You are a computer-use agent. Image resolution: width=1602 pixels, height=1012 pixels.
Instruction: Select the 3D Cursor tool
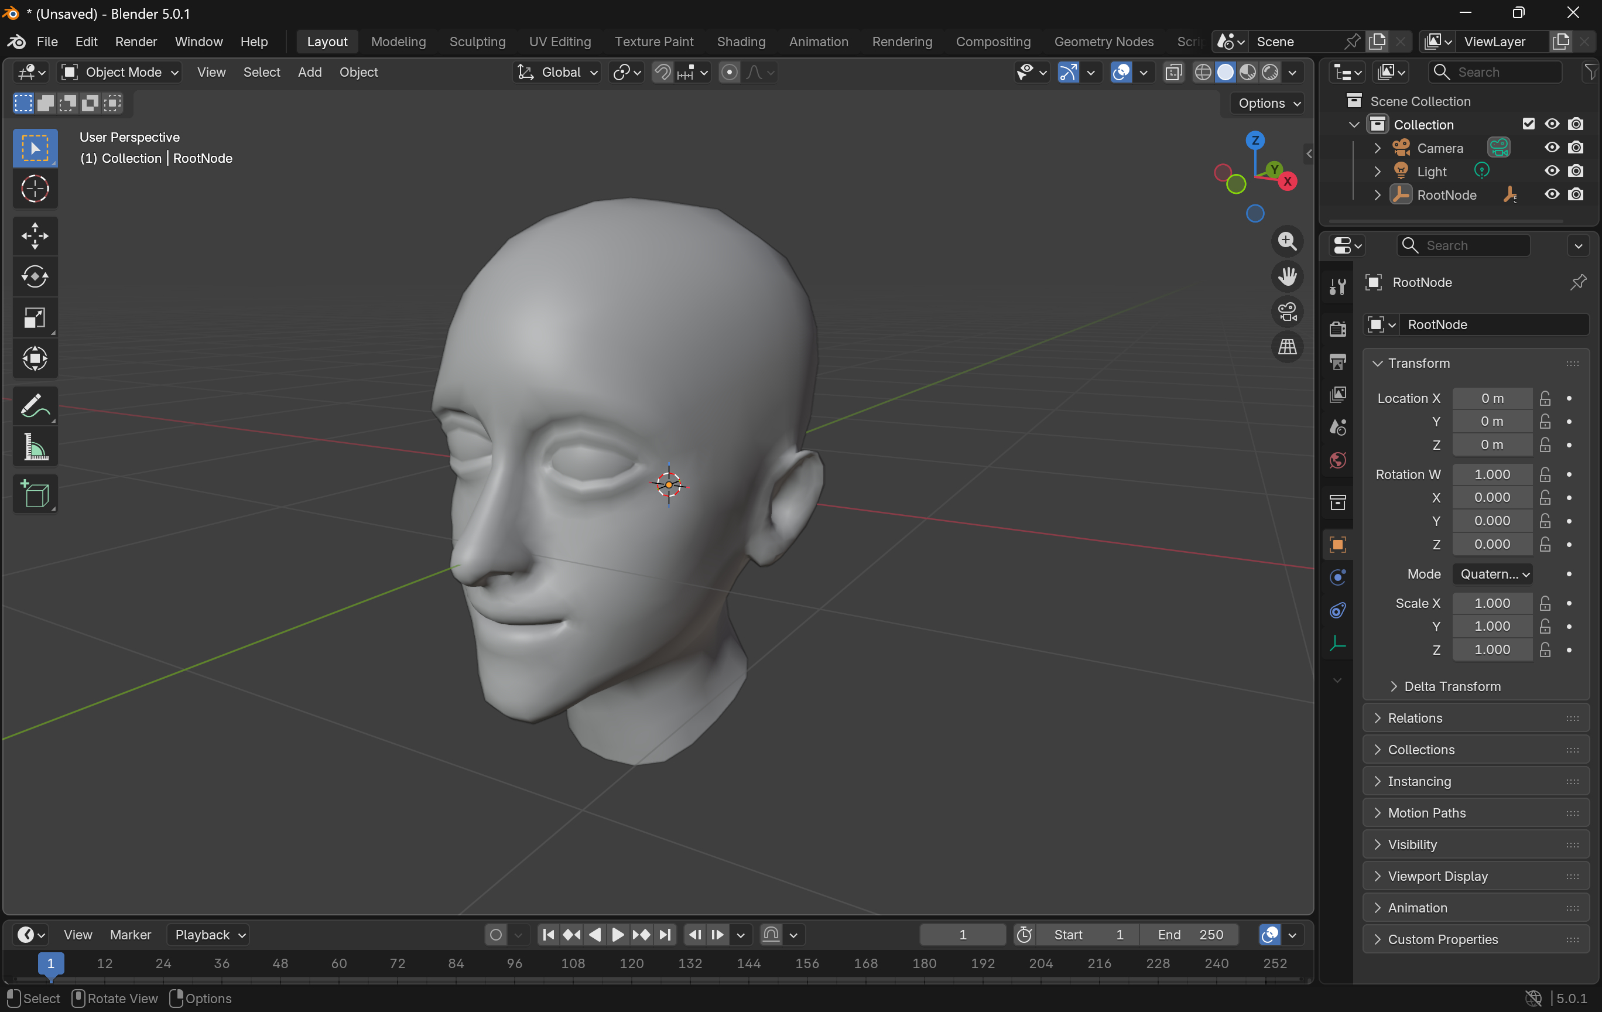tap(35, 189)
